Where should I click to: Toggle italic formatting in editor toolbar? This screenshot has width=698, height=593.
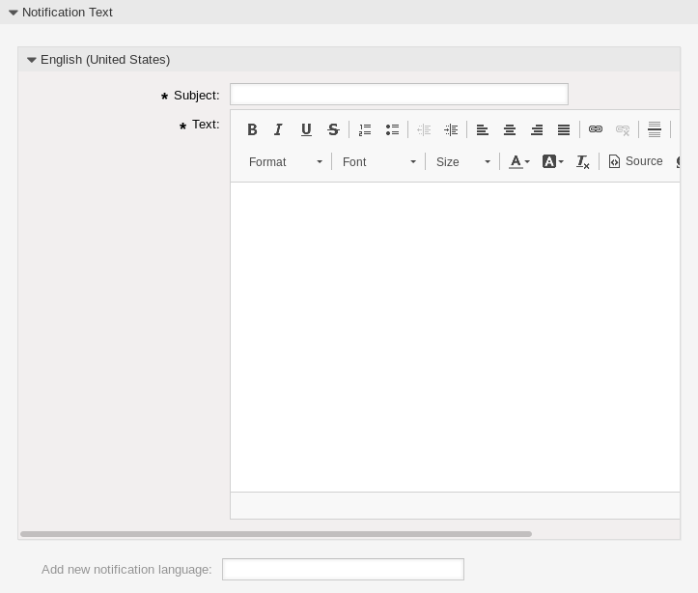point(279,129)
